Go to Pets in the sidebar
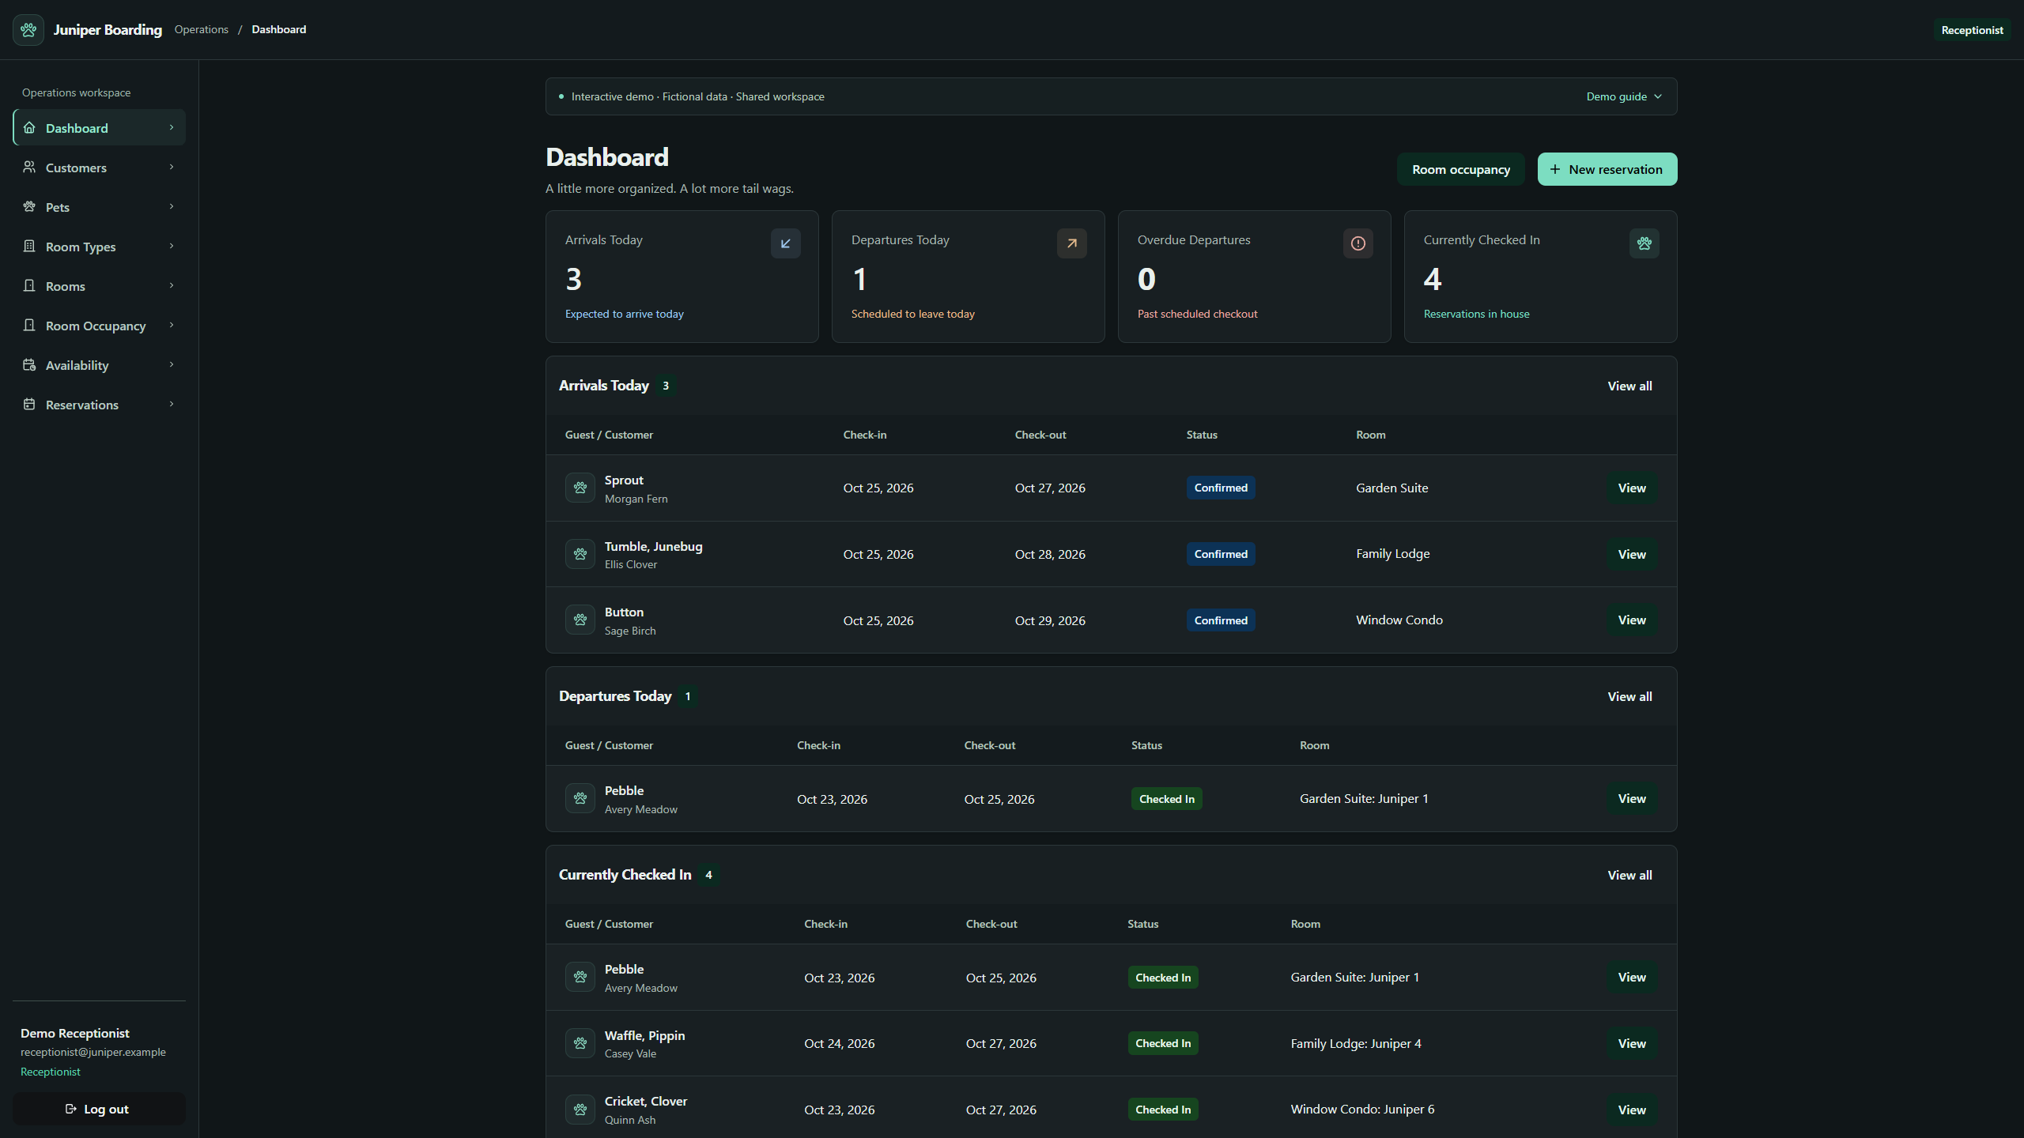The height and width of the screenshot is (1138, 2024). coord(99,206)
